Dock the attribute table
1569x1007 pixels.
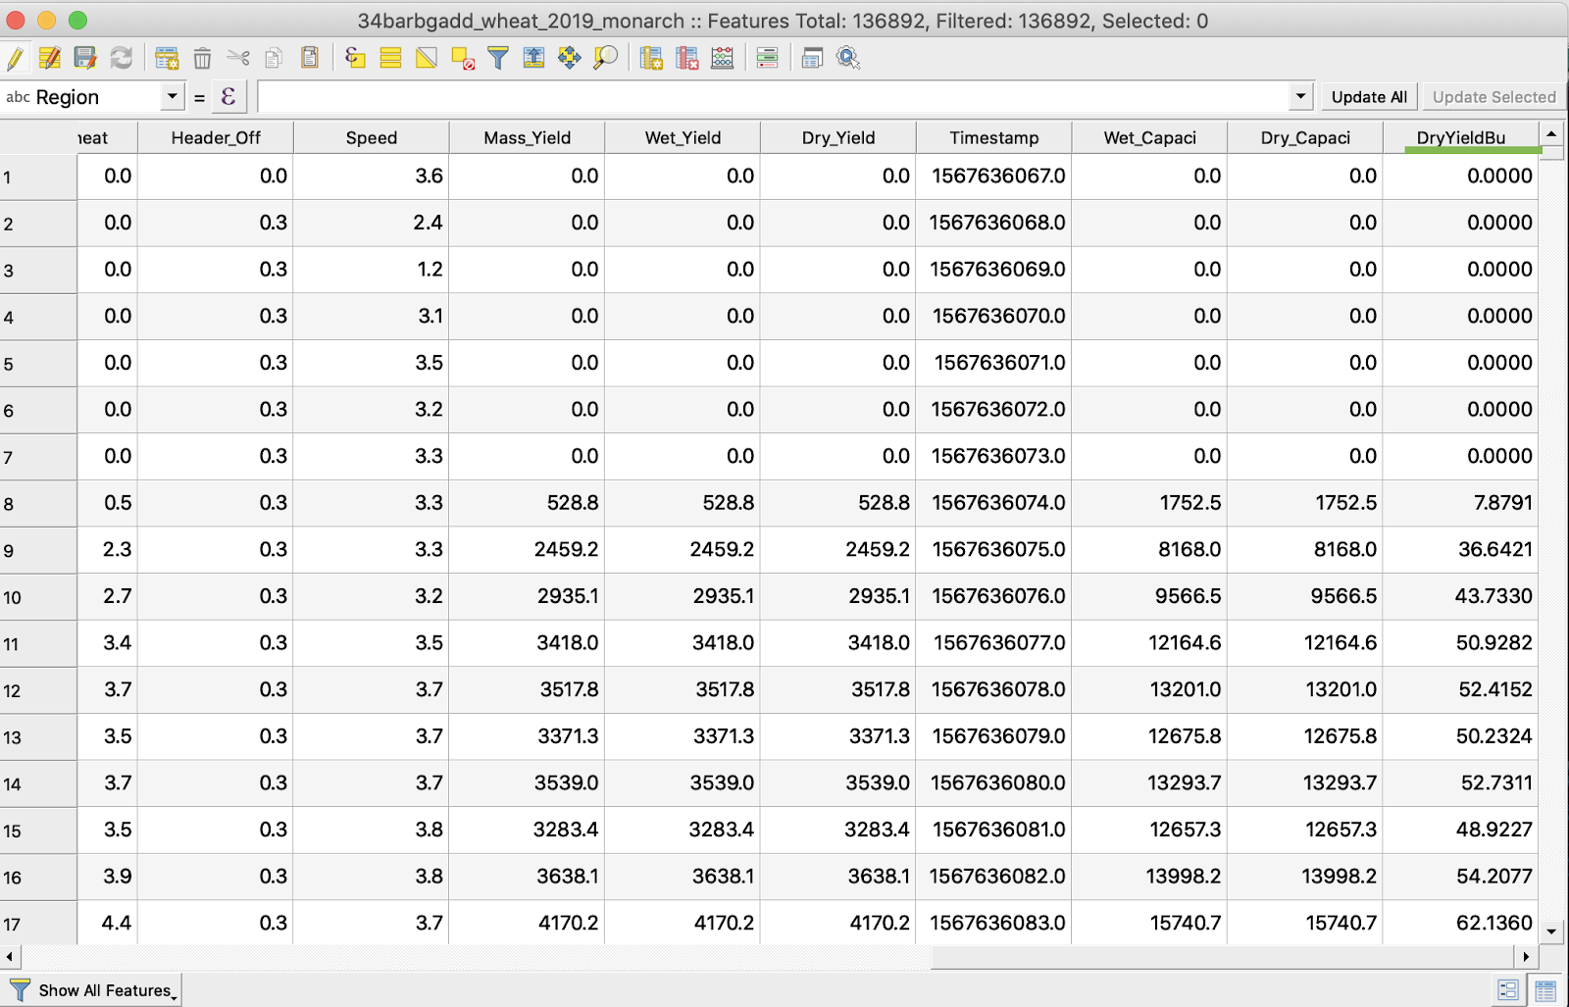click(x=812, y=58)
